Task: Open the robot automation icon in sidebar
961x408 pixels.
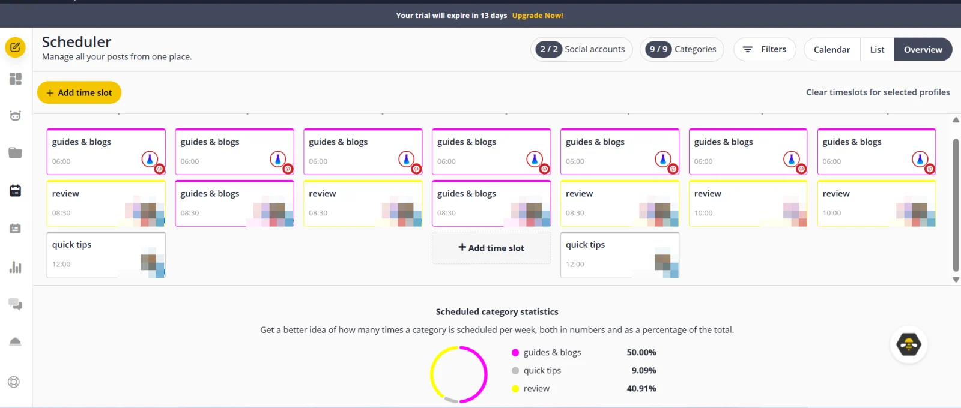Action: (16, 116)
